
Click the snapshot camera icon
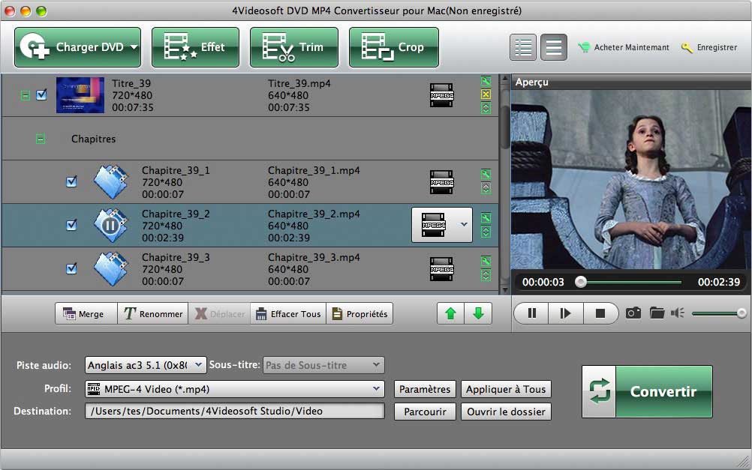tap(633, 313)
